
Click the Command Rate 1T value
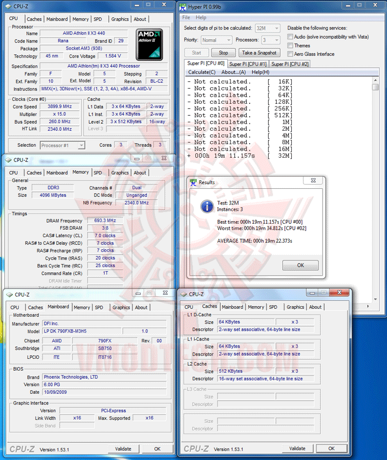coord(105,273)
